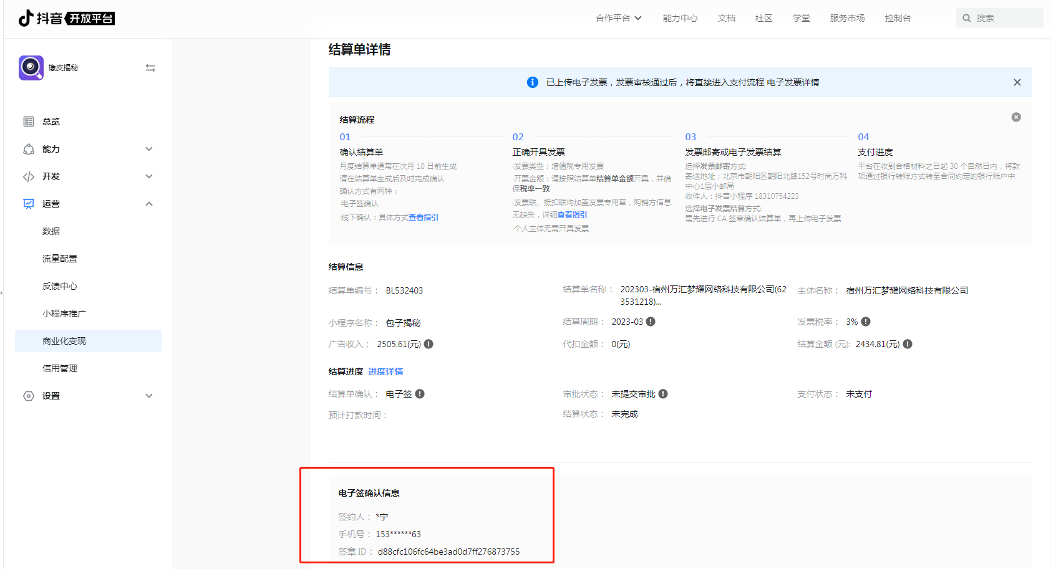Open the 社区 nav link
The width and height of the screenshot is (1051, 569).
(763, 18)
